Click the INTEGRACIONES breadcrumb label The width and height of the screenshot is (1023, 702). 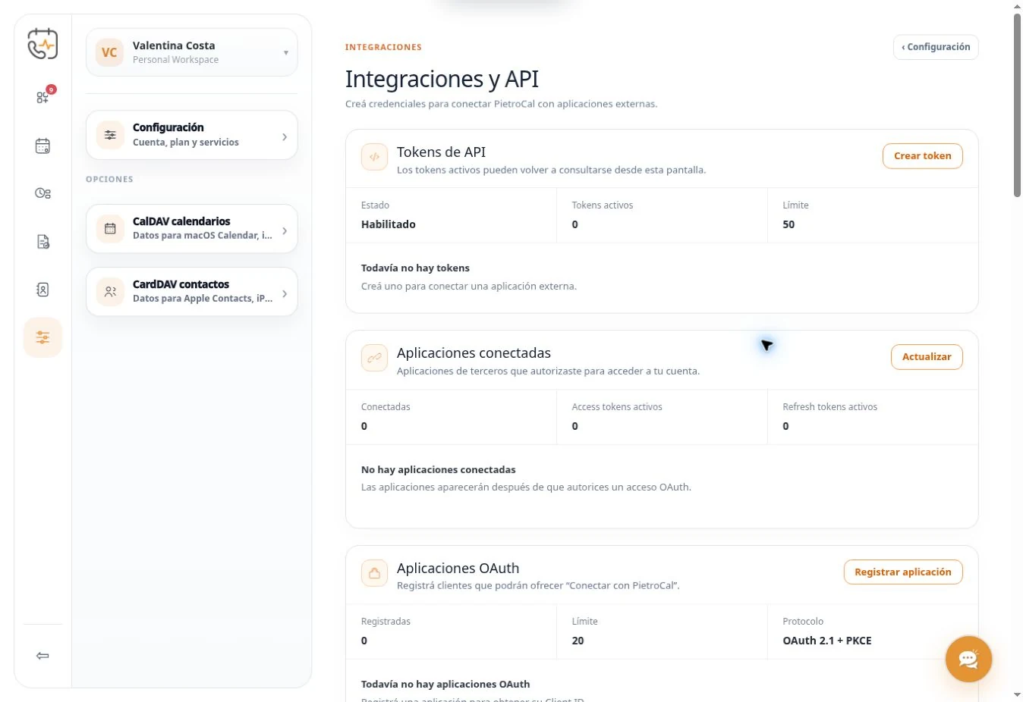point(383,47)
